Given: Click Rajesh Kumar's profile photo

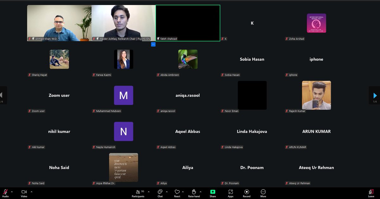Looking at the screenshot, I should pos(316,95).
